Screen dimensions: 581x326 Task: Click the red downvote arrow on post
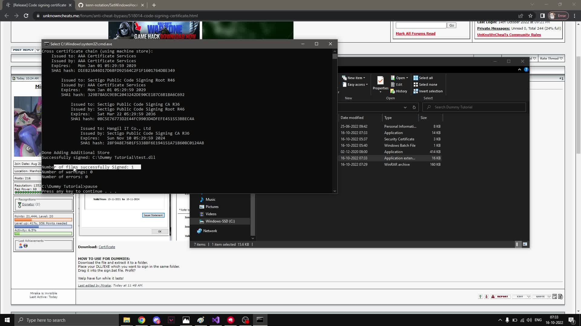point(486,296)
